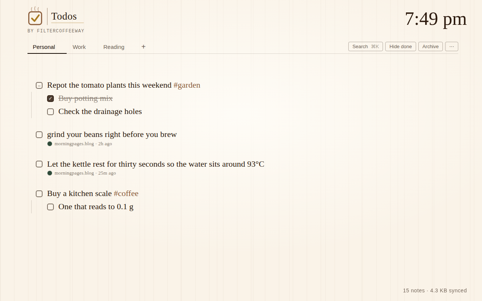Viewport: 482px width, 301px height.
Task: Filter by the #garden tag
Action: point(187,85)
